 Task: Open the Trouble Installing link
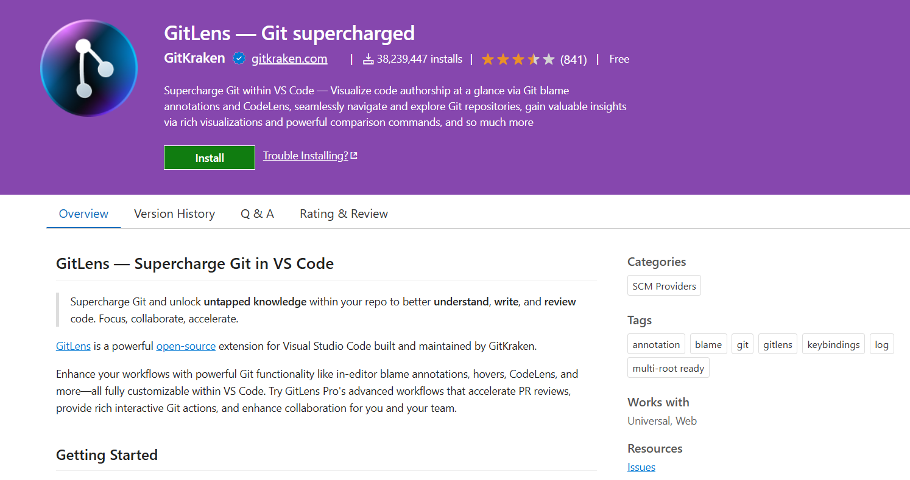[306, 156]
